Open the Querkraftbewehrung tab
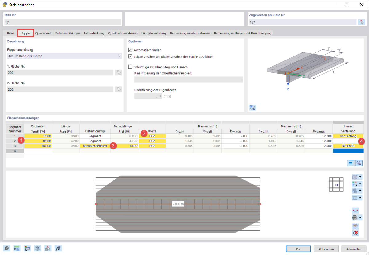This screenshot has width=369, height=255. pos(123,33)
